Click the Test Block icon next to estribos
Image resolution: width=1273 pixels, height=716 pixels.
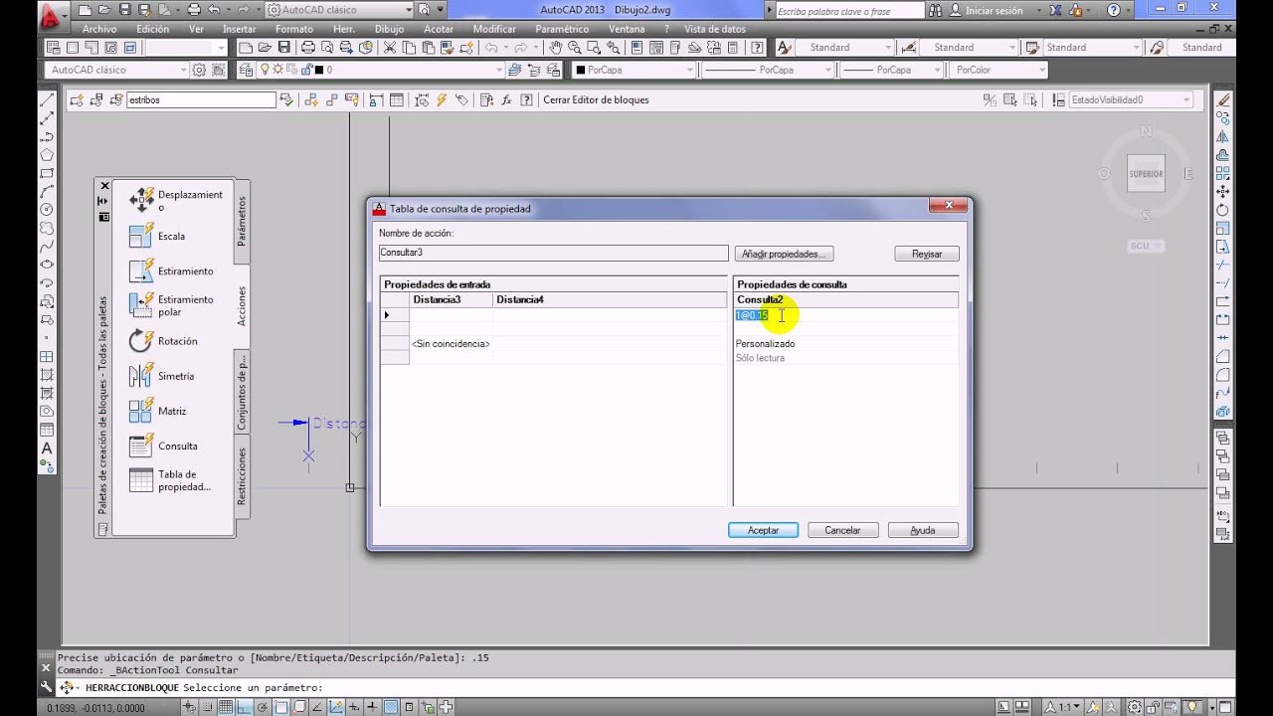286,99
